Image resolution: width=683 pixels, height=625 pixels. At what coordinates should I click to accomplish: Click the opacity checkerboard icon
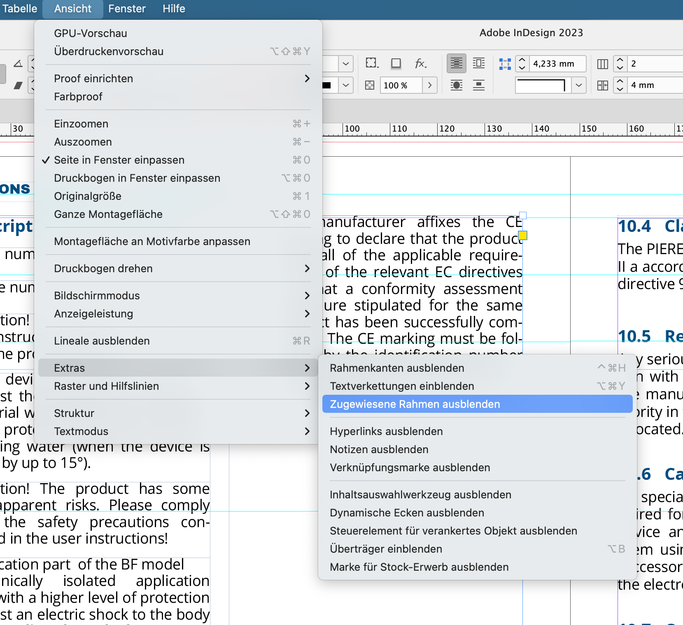pyautogui.click(x=370, y=85)
